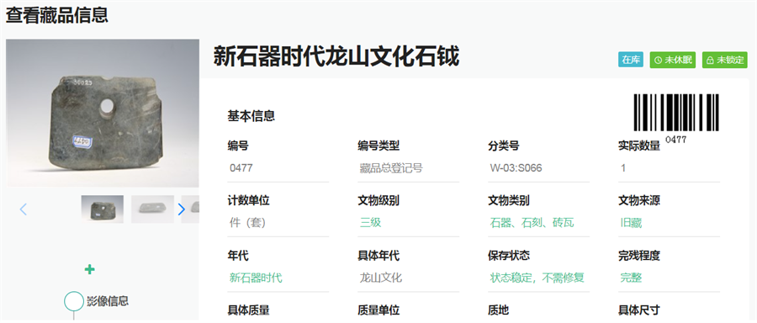Click the 影像信息 timeline circle marker
This screenshot has height=323, width=757.
coord(74,300)
